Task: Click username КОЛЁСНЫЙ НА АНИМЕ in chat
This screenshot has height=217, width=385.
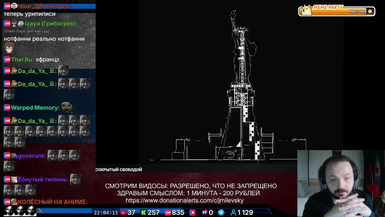Action: [x=53, y=202]
